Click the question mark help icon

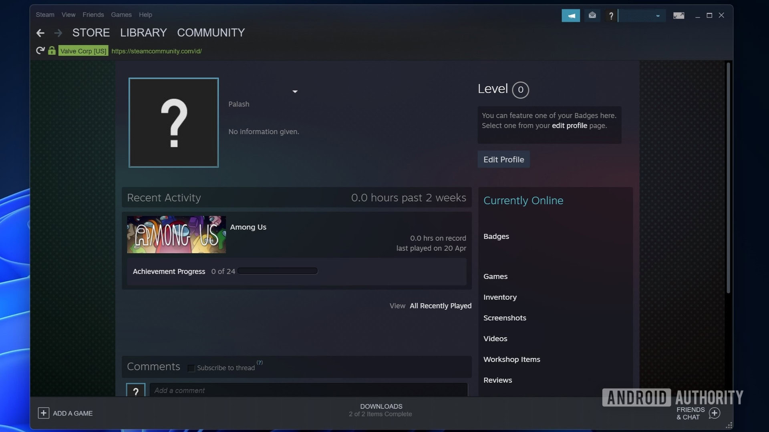coord(611,16)
